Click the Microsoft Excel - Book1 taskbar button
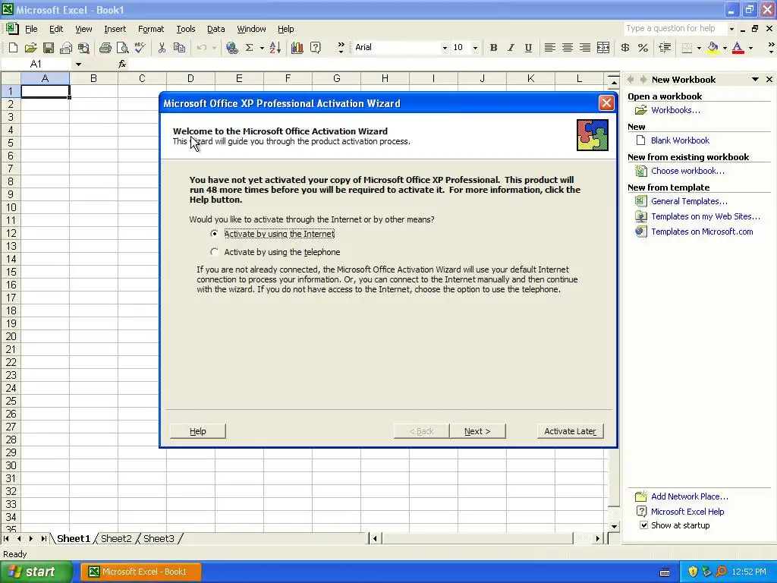 point(141,572)
